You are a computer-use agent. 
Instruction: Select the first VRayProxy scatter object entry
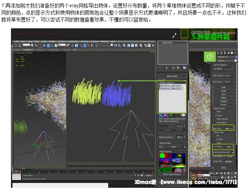click(171, 86)
